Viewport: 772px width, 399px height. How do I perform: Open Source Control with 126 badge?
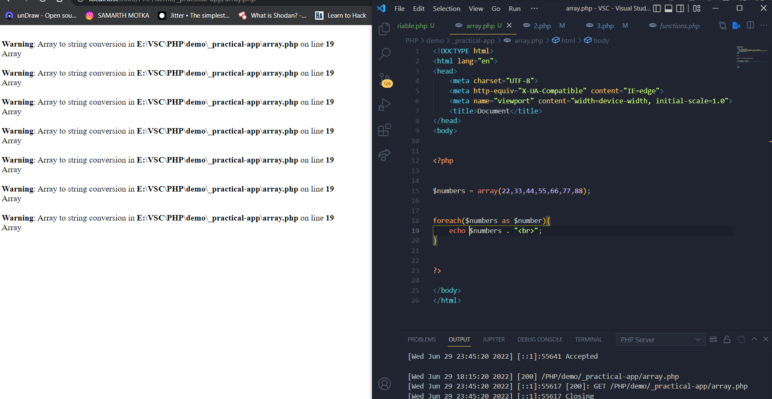[x=385, y=80]
